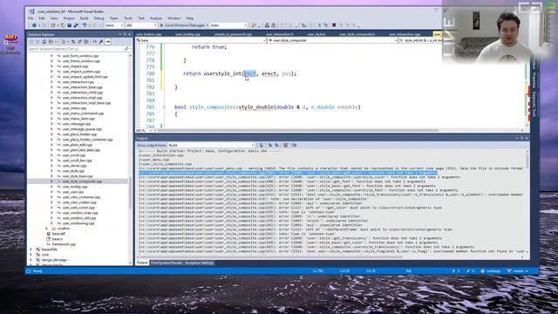The width and height of the screenshot is (558, 314).
Task: Click the repository name in status bar
Action: click(x=491, y=271)
